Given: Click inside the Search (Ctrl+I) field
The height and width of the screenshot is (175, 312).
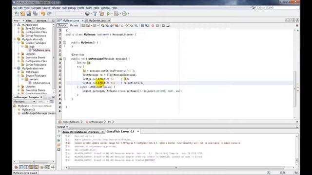Looking at the screenshot, I should pyautogui.click(x=277, y=8).
